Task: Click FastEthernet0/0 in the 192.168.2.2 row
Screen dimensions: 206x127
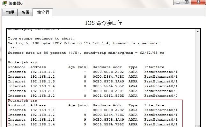Action: click(161, 95)
